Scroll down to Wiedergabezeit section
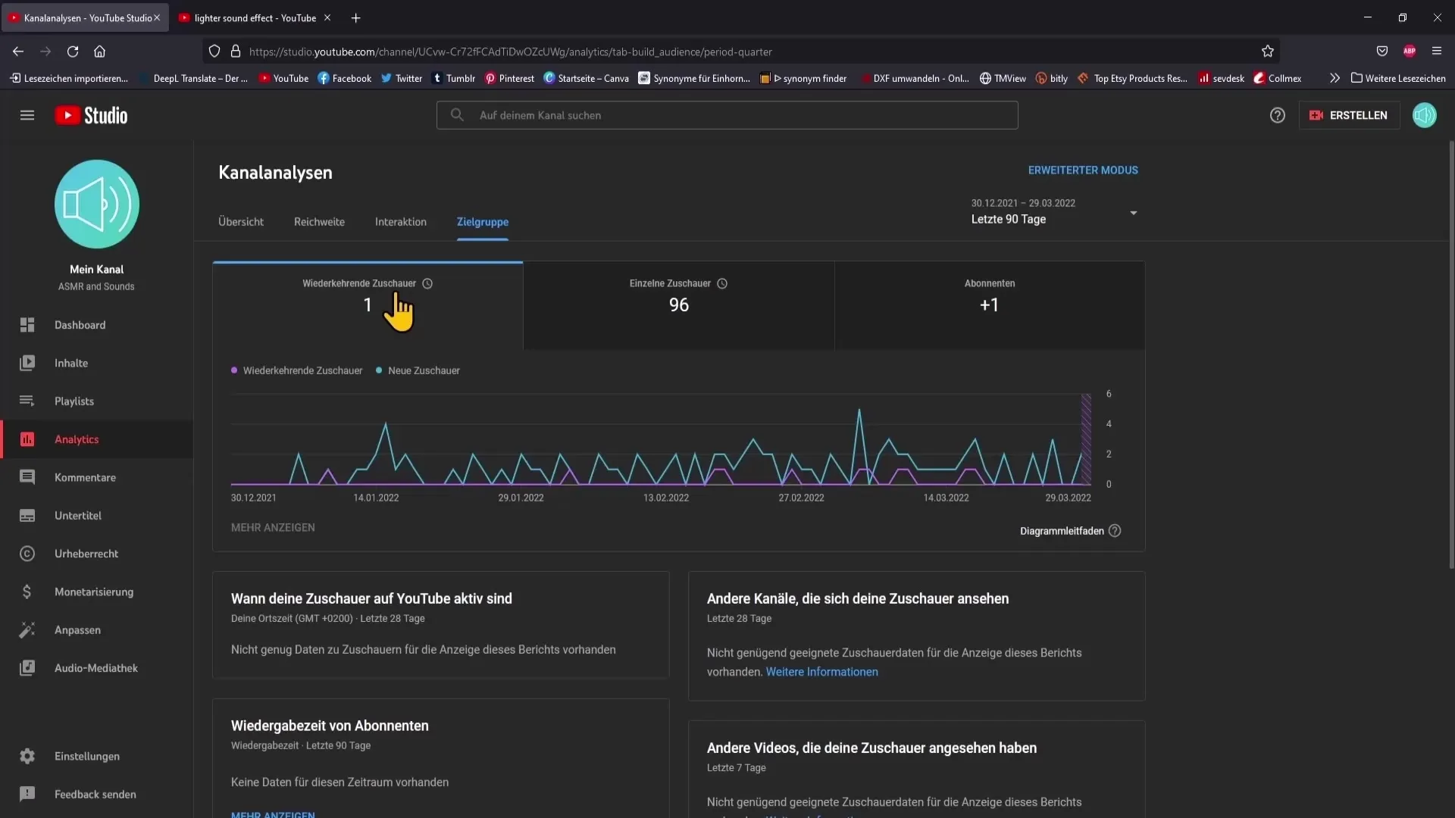This screenshot has width=1455, height=818. tap(330, 725)
